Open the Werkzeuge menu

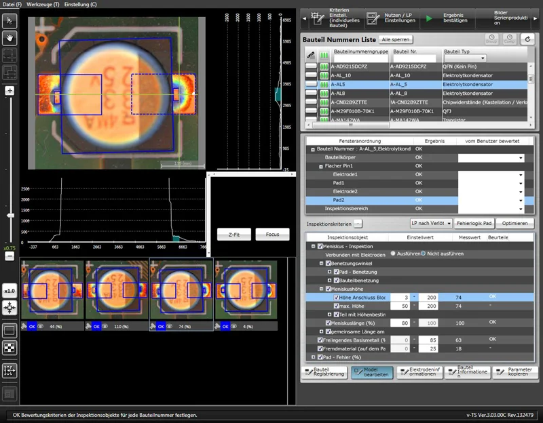tap(43, 4)
